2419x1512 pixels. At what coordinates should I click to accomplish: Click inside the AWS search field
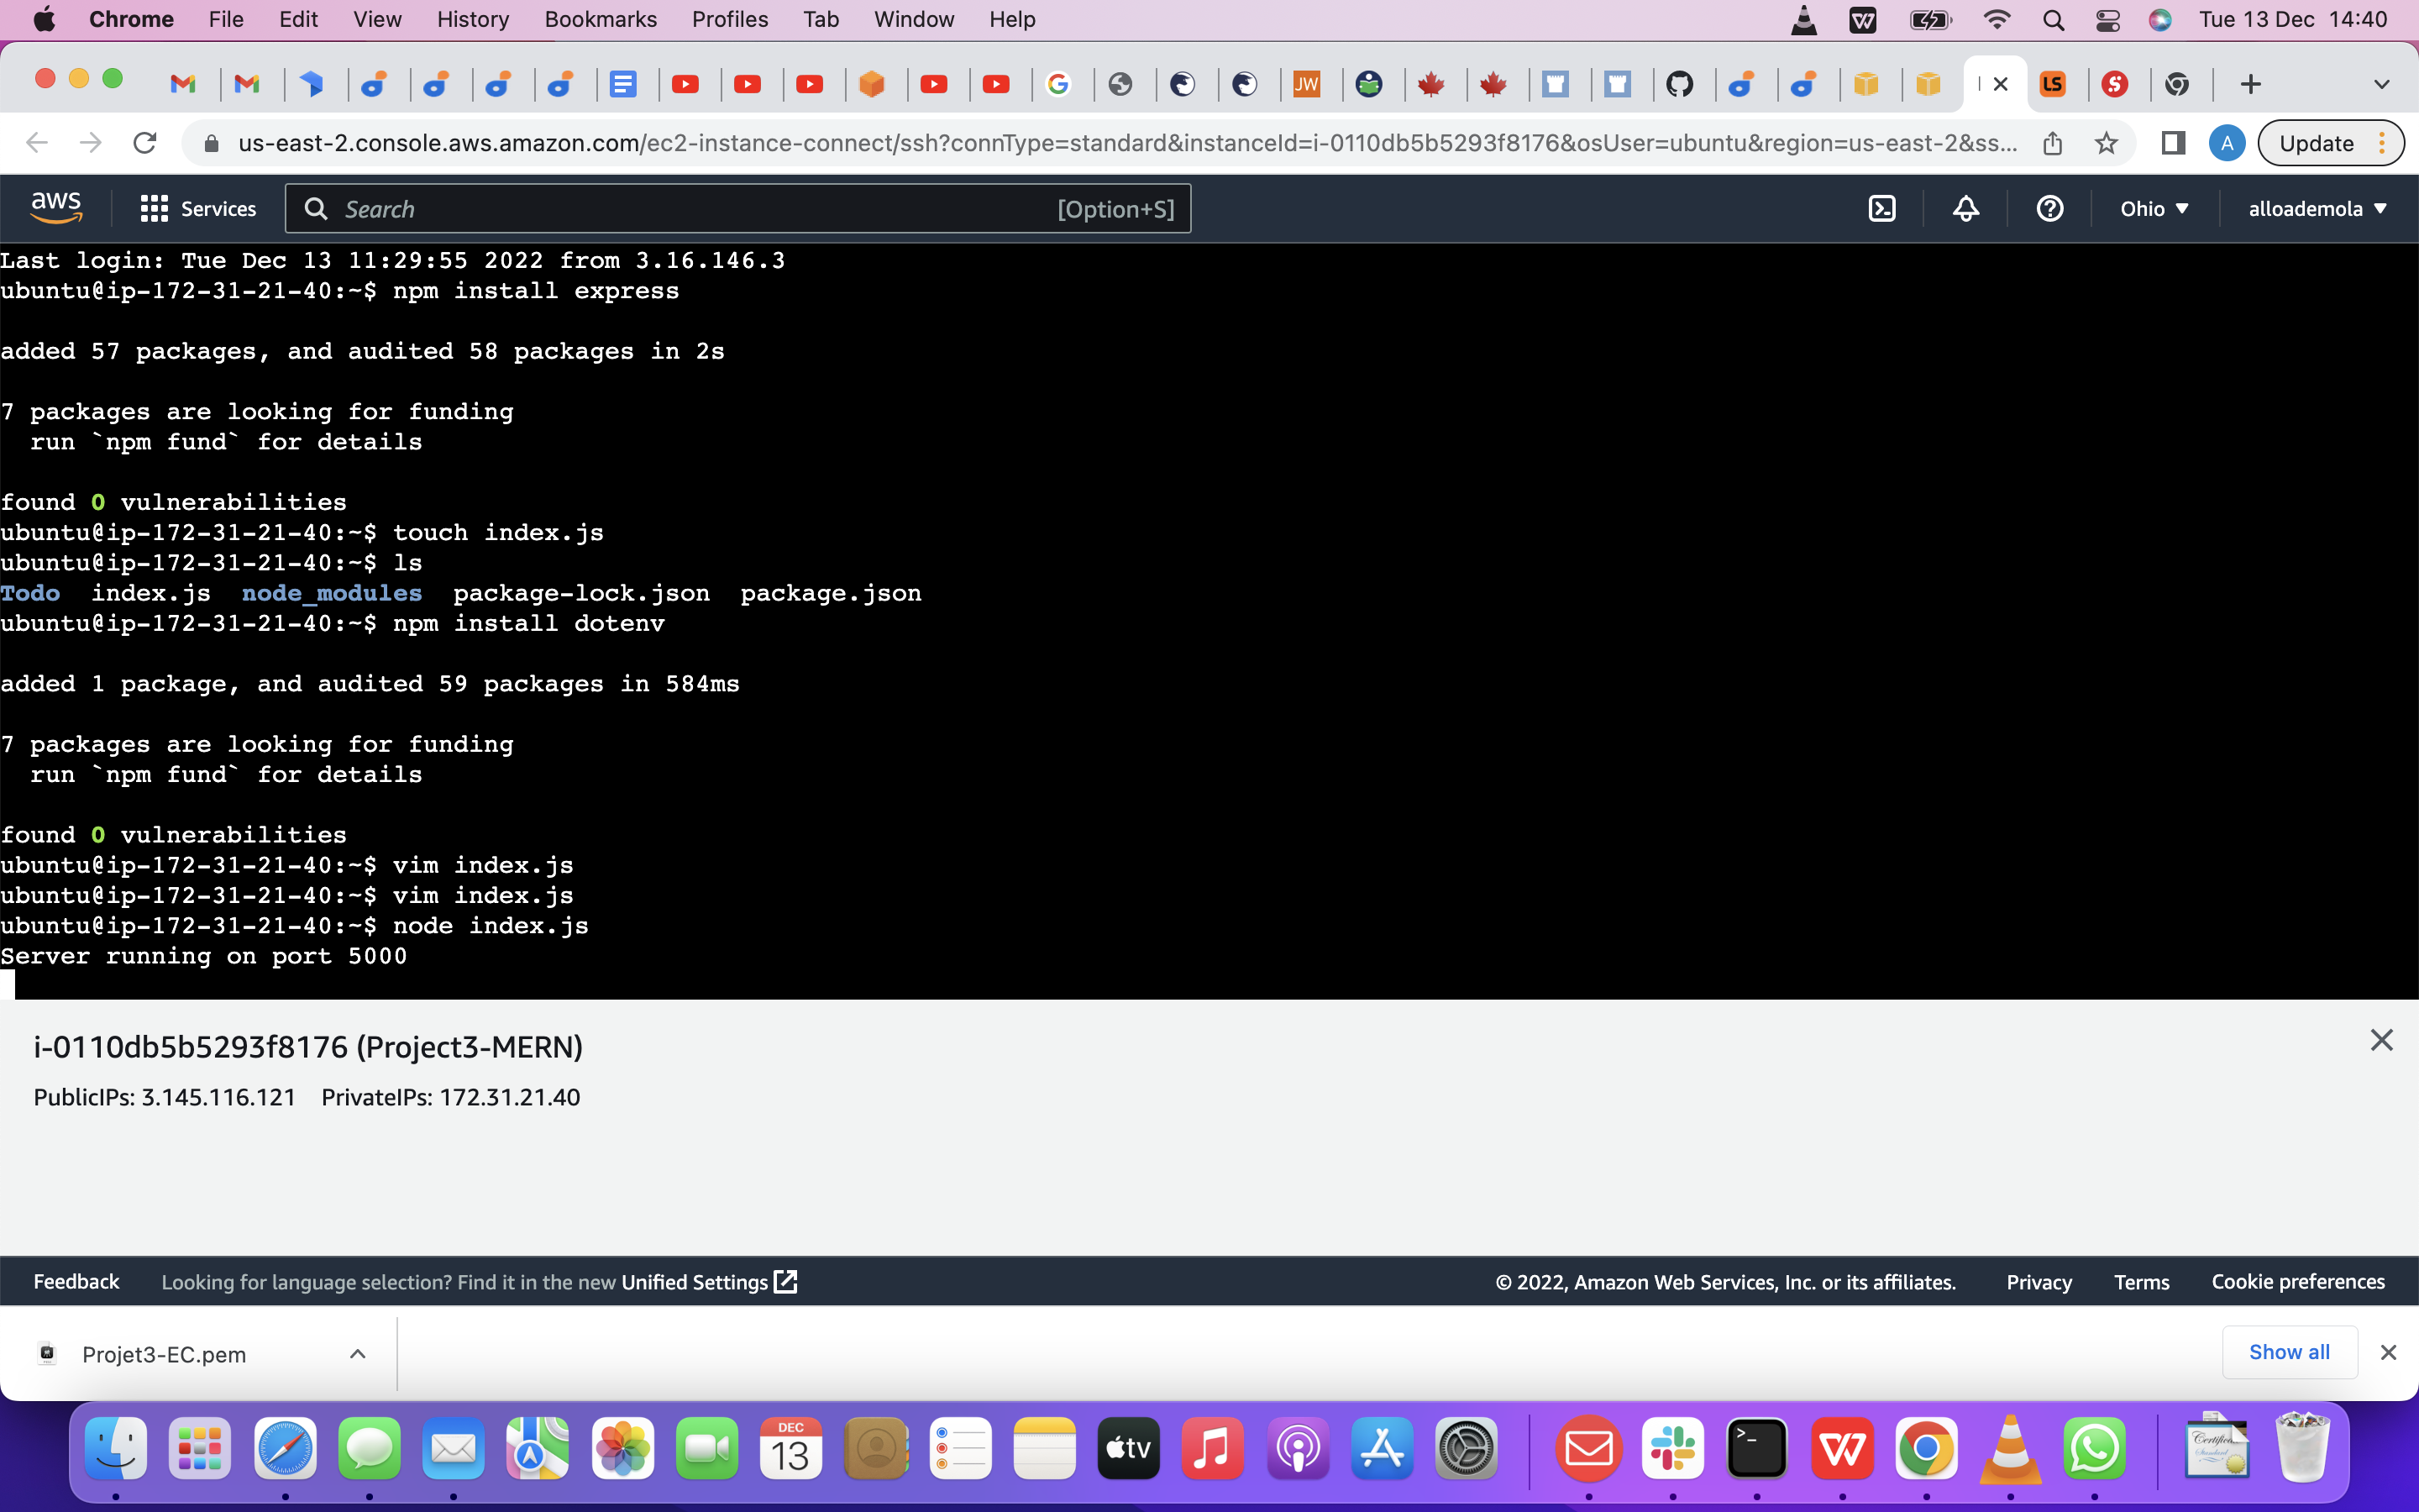[700, 208]
